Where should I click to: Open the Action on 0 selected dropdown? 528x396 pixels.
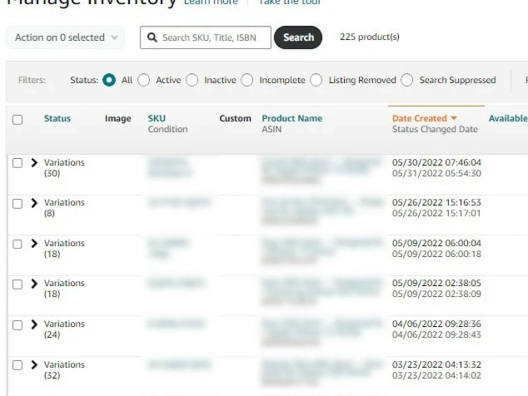65,37
